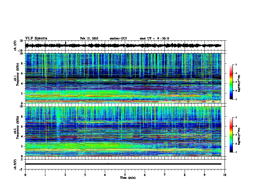Click the ch.2 color bar legend title

click(x=239, y=136)
